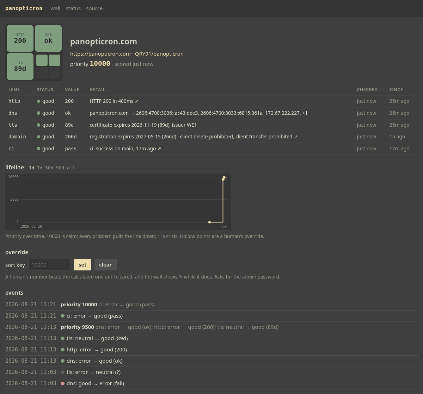Viewport: 423px width, 394px height.
Task: Click the red dot on dns good → error event
Action: [63, 383]
